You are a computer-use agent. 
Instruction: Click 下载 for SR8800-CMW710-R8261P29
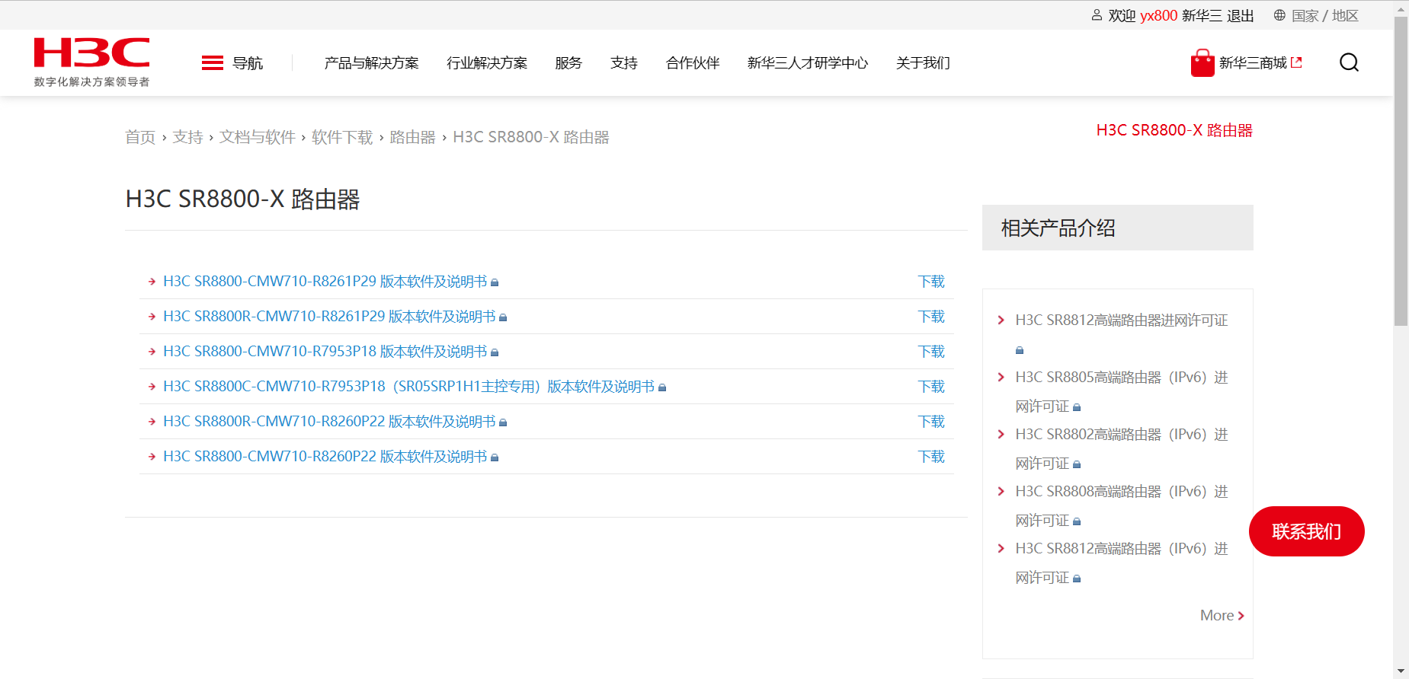point(931,282)
